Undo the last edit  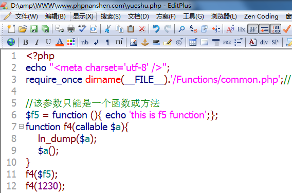pos(156,29)
